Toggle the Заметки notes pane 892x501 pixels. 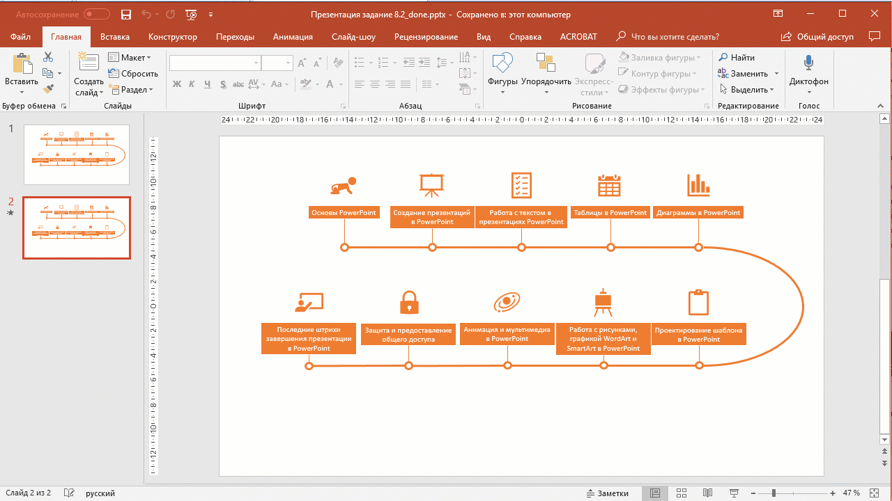pos(608,493)
